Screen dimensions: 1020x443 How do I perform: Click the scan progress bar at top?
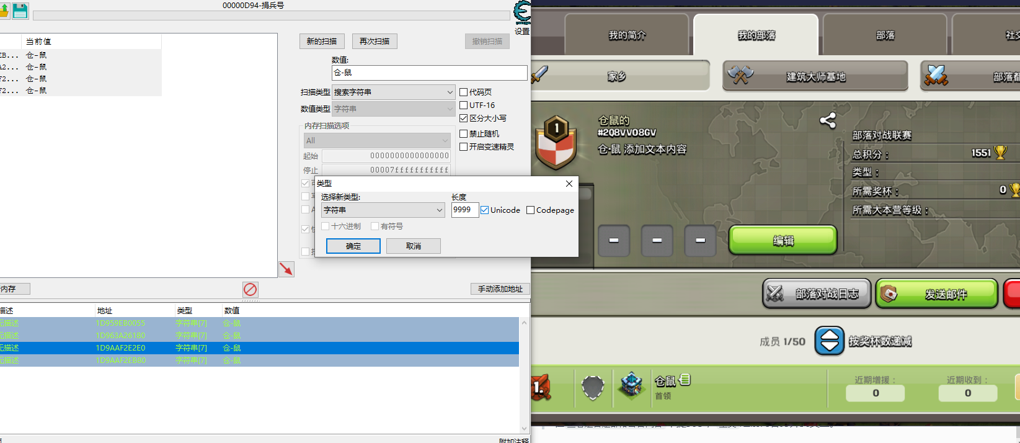[272, 16]
